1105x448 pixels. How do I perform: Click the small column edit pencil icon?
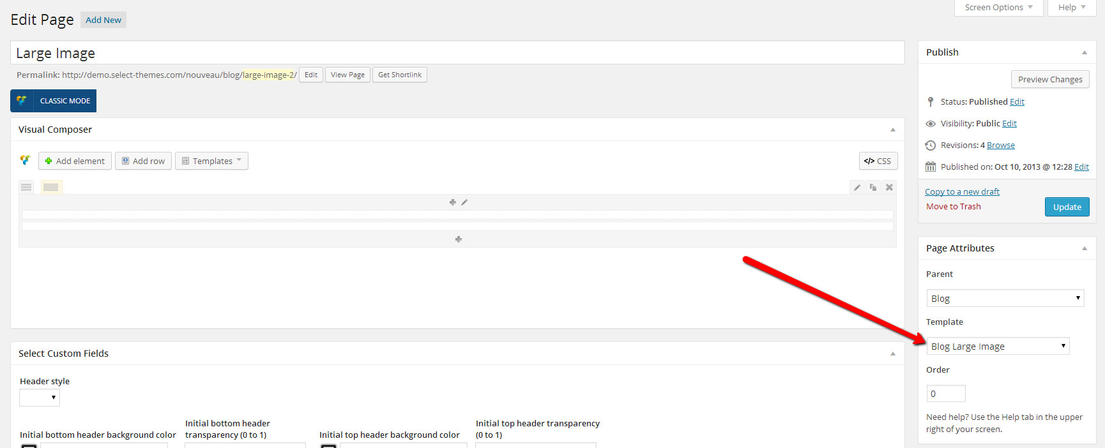click(x=464, y=202)
